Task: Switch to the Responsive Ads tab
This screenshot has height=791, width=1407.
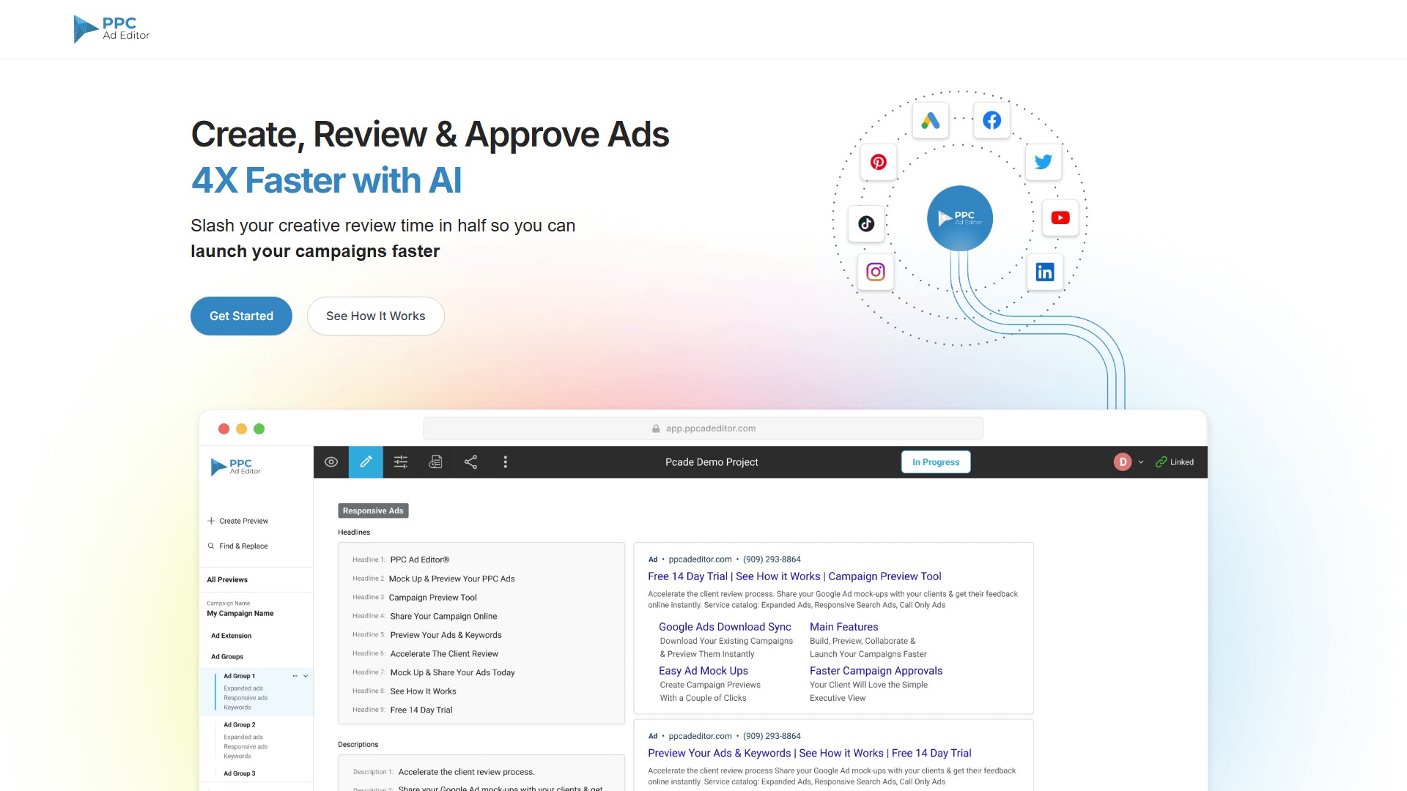Action: click(373, 510)
